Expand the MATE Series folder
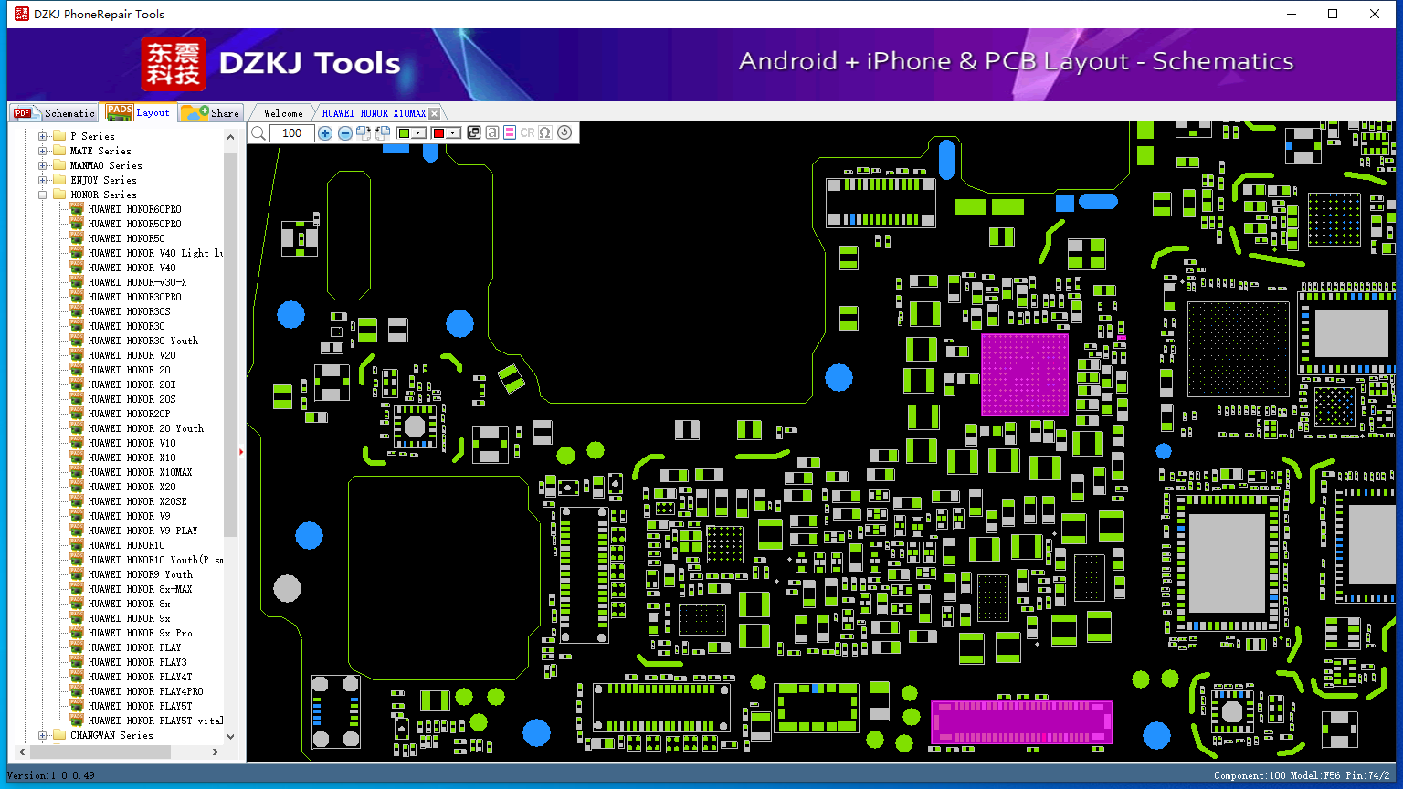1403x789 pixels. [x=42, y=151]
